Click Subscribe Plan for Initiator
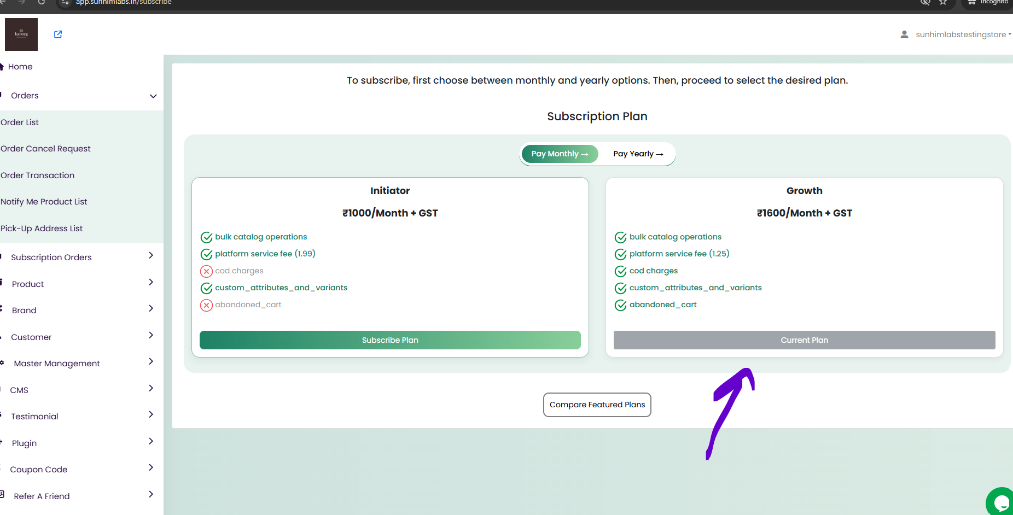Screen dimensions: 1013x515 (x=390, y=340)
